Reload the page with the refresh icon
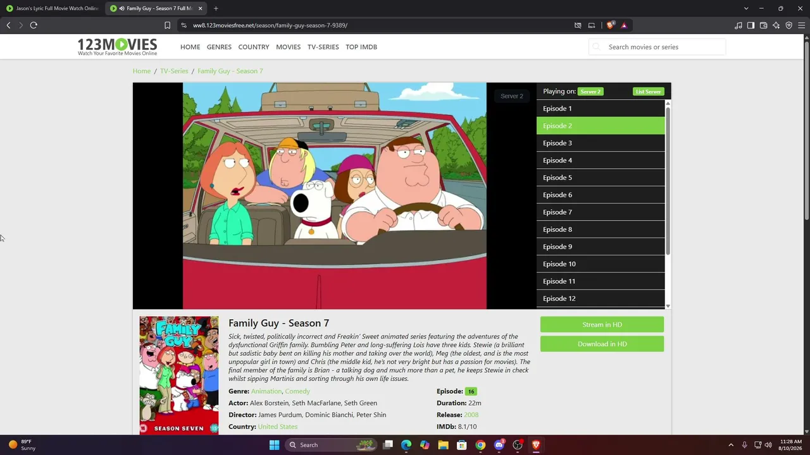The height and width of the screenshot is (455, 810). point(34,25)
